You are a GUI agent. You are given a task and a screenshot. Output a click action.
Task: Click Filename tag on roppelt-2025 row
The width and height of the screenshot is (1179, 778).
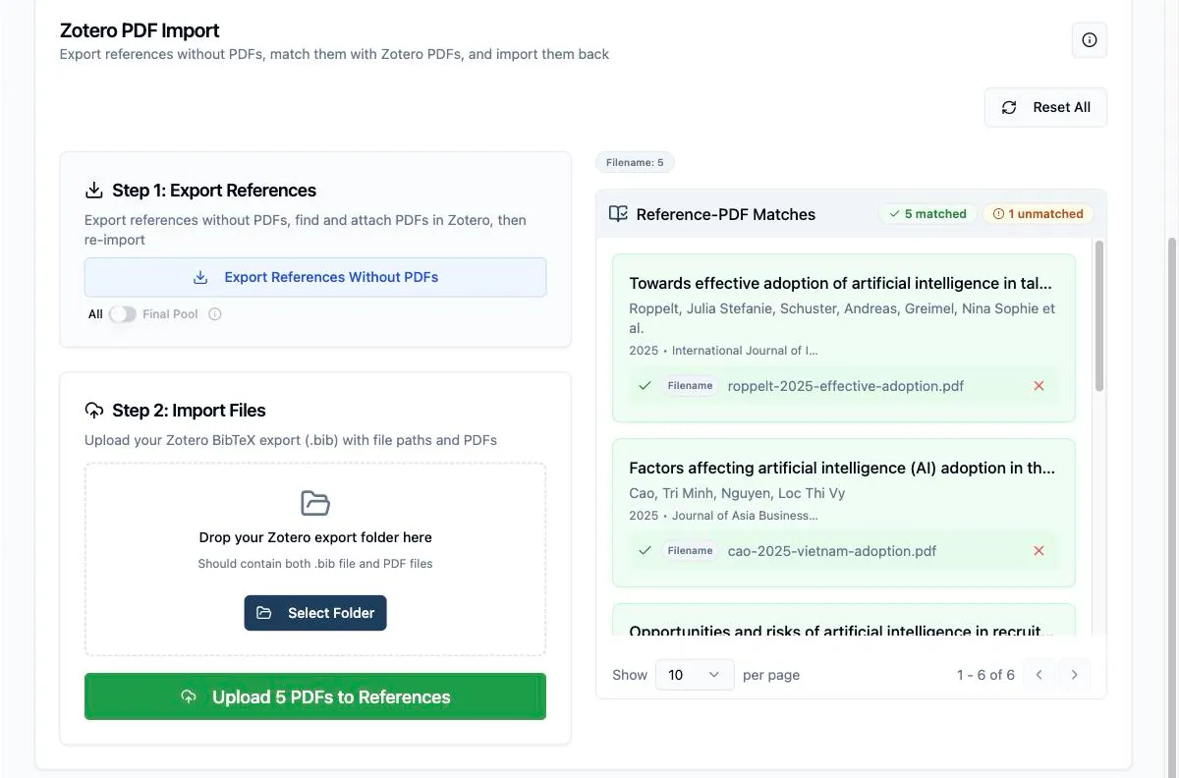(x=690, y=386)
